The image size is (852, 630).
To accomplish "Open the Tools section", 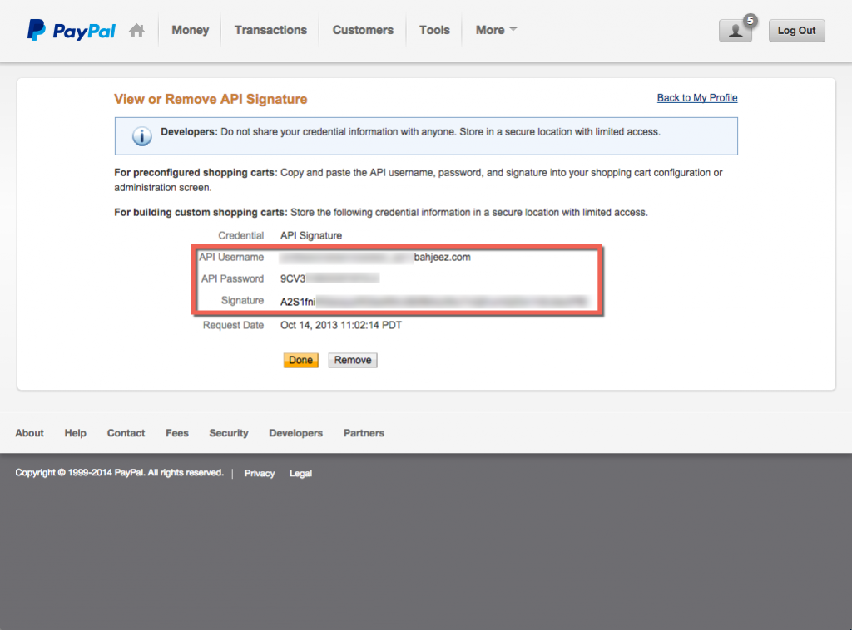I will point(434,29).
